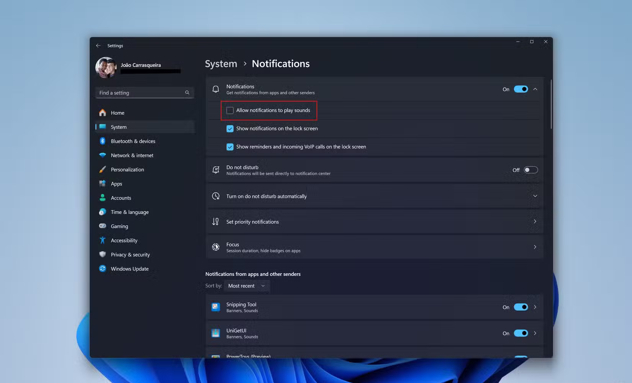Open the Sort by Most recent dropdown
Image resolution: width=632 pixels, height=383 pixels.
point(247,286)
